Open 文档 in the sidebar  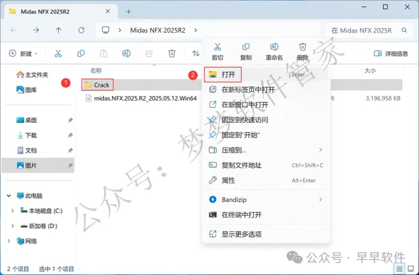[27, 150]
